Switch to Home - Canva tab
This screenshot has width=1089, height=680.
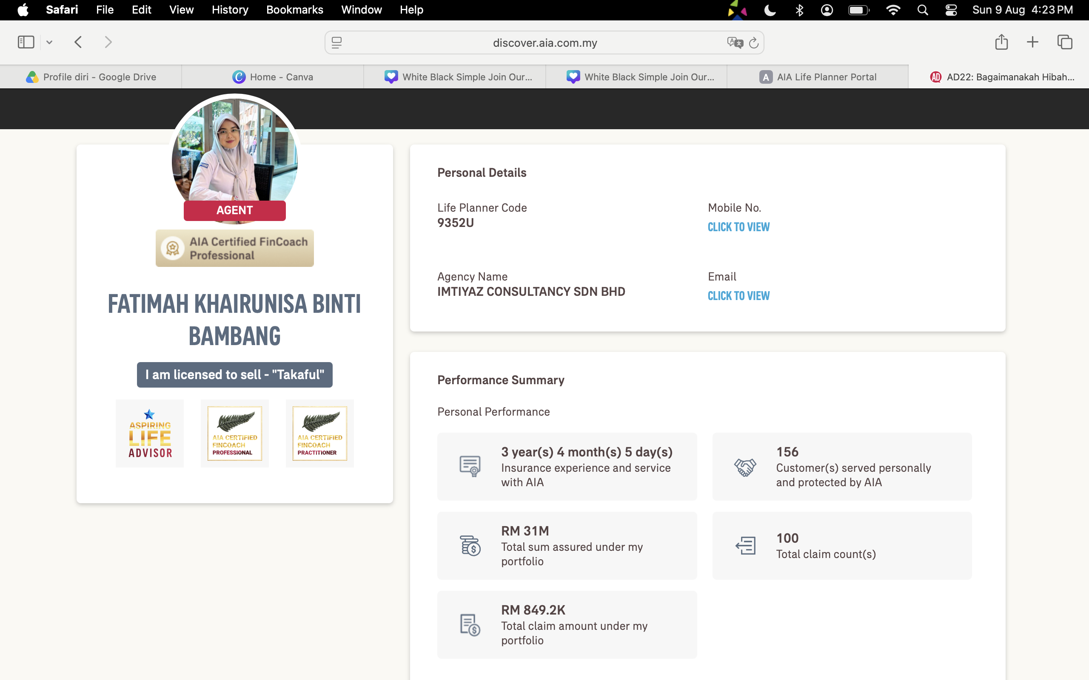273,77
